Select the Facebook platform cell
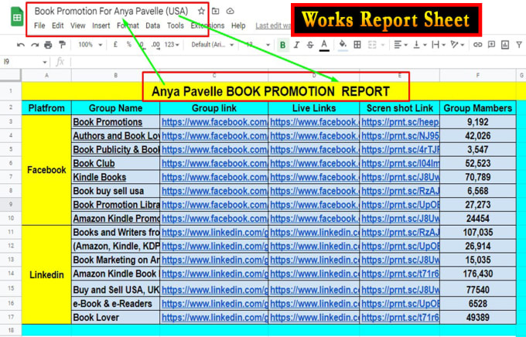Viewport: 526px width, 337px height. (x=46, y=170)
